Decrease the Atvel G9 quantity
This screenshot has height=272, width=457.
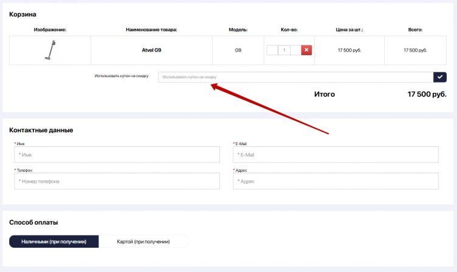272,50
